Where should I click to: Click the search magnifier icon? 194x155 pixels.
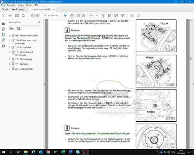pos(23,15)
